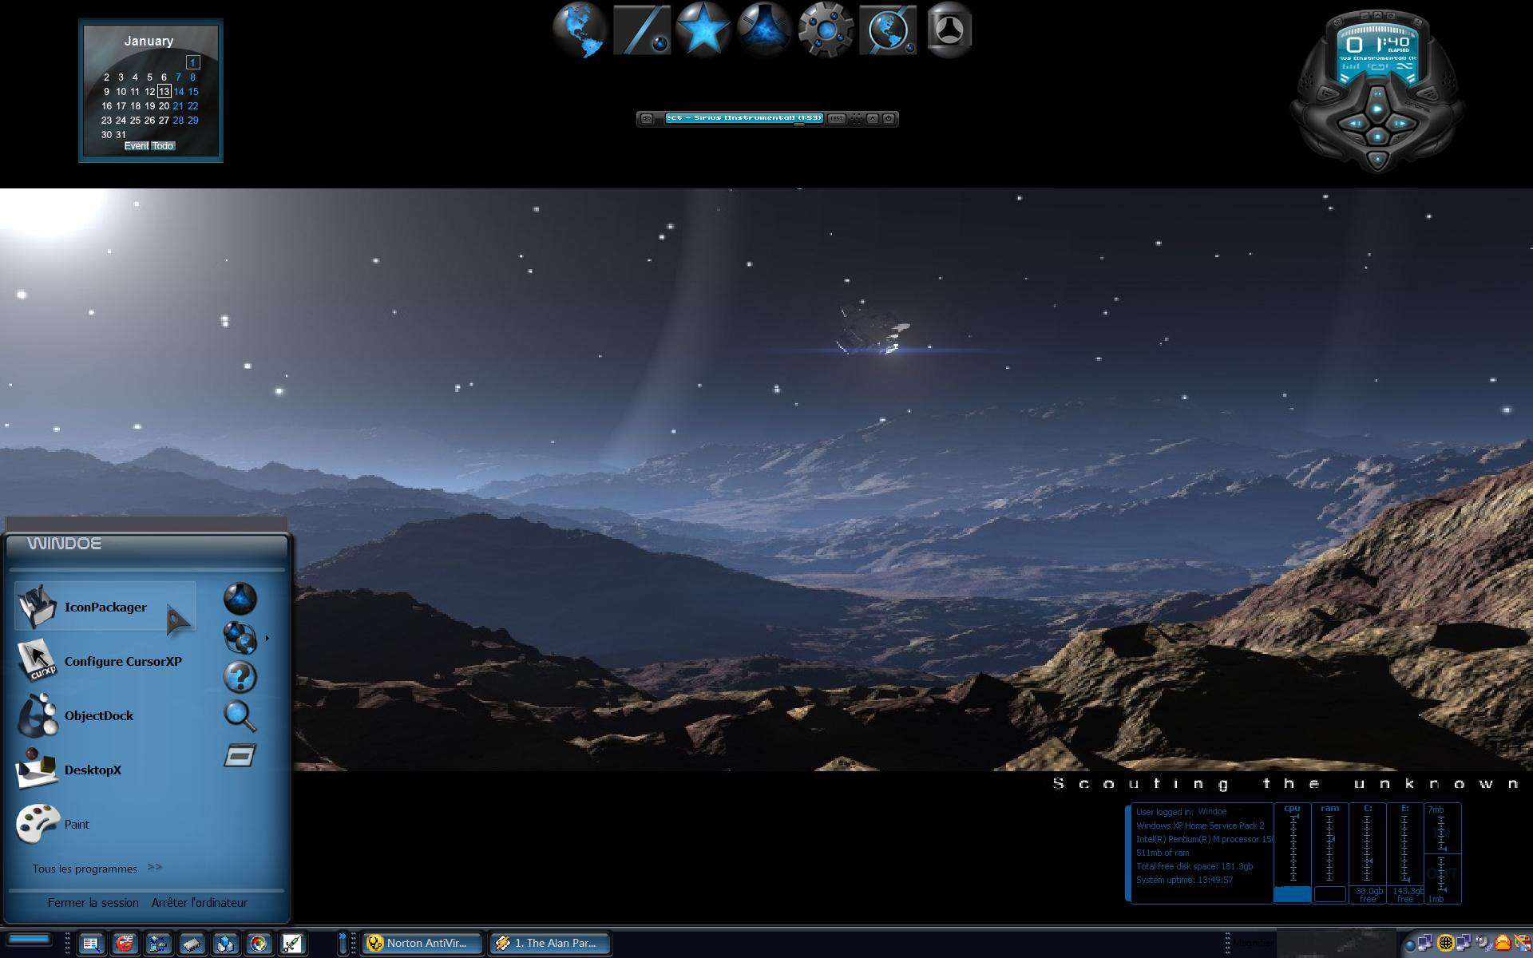Select January 13 in the calendar
The image size is (1533, 958).
point(164,92)
